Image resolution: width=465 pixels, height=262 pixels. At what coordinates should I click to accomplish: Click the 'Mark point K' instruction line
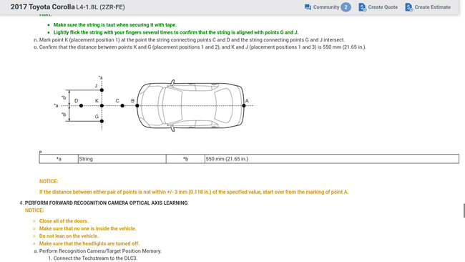point(192,40)
